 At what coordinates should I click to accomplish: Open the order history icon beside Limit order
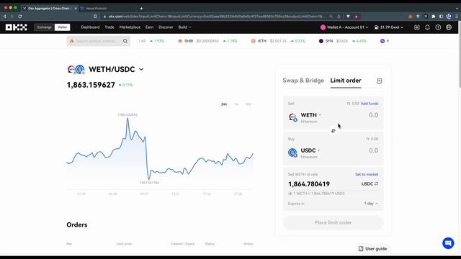[380, 81]
